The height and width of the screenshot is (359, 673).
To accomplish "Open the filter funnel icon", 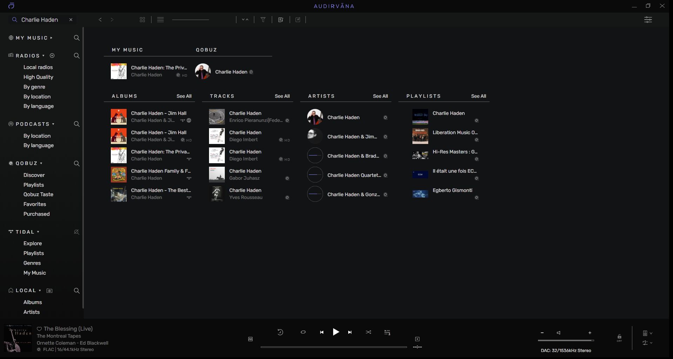I will click(x=263, y=20).
